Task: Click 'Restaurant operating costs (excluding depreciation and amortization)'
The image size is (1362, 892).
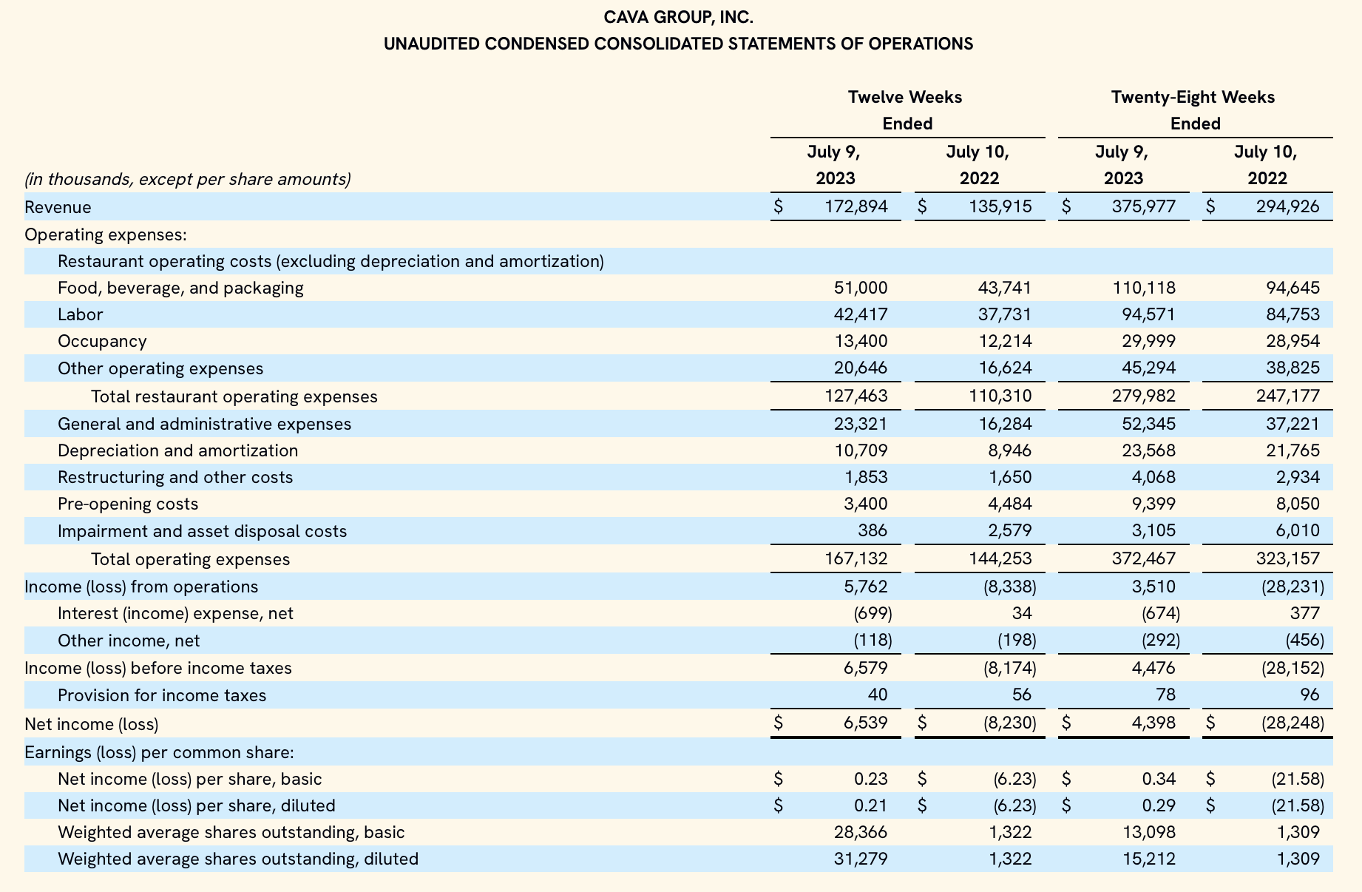Action: [x=331, y=261]
